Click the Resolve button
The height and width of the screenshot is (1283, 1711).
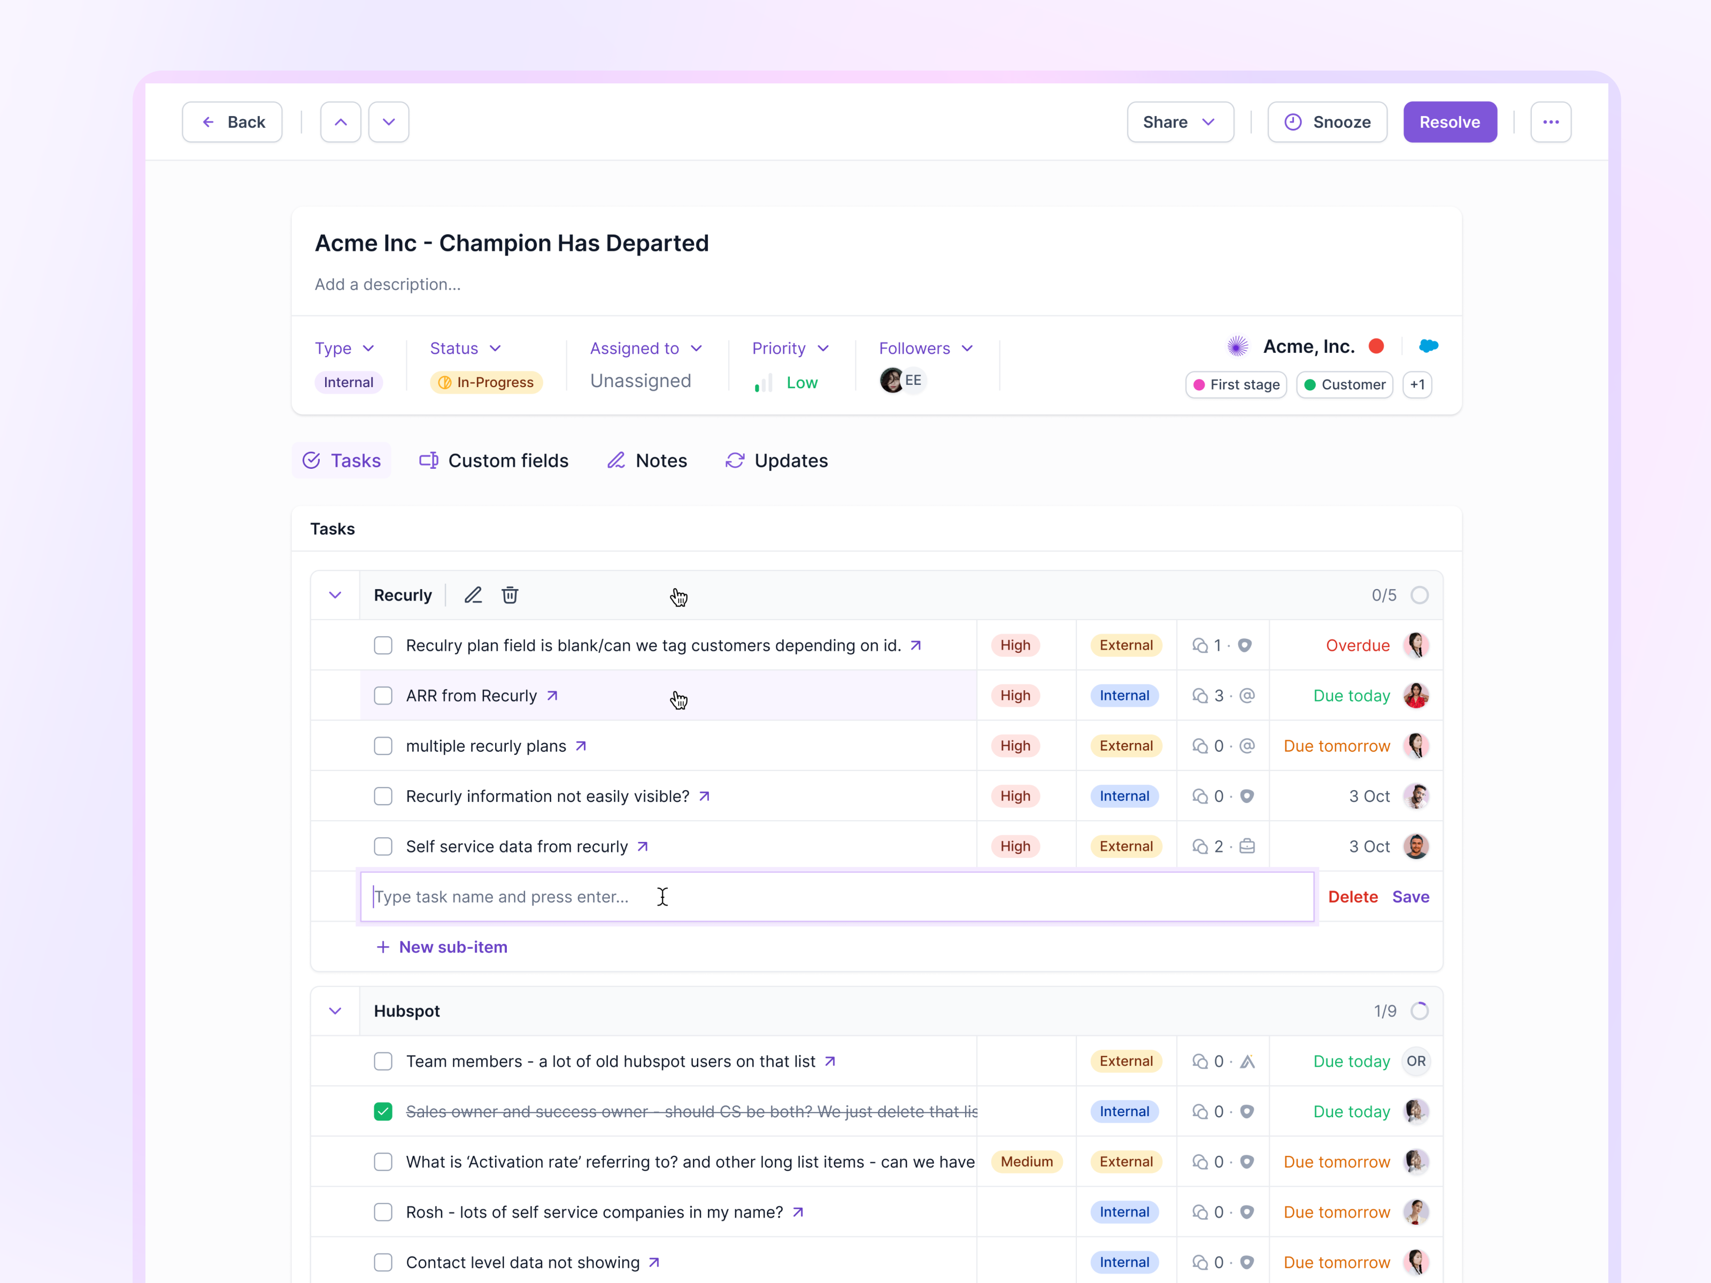[x=1450, y=121]
